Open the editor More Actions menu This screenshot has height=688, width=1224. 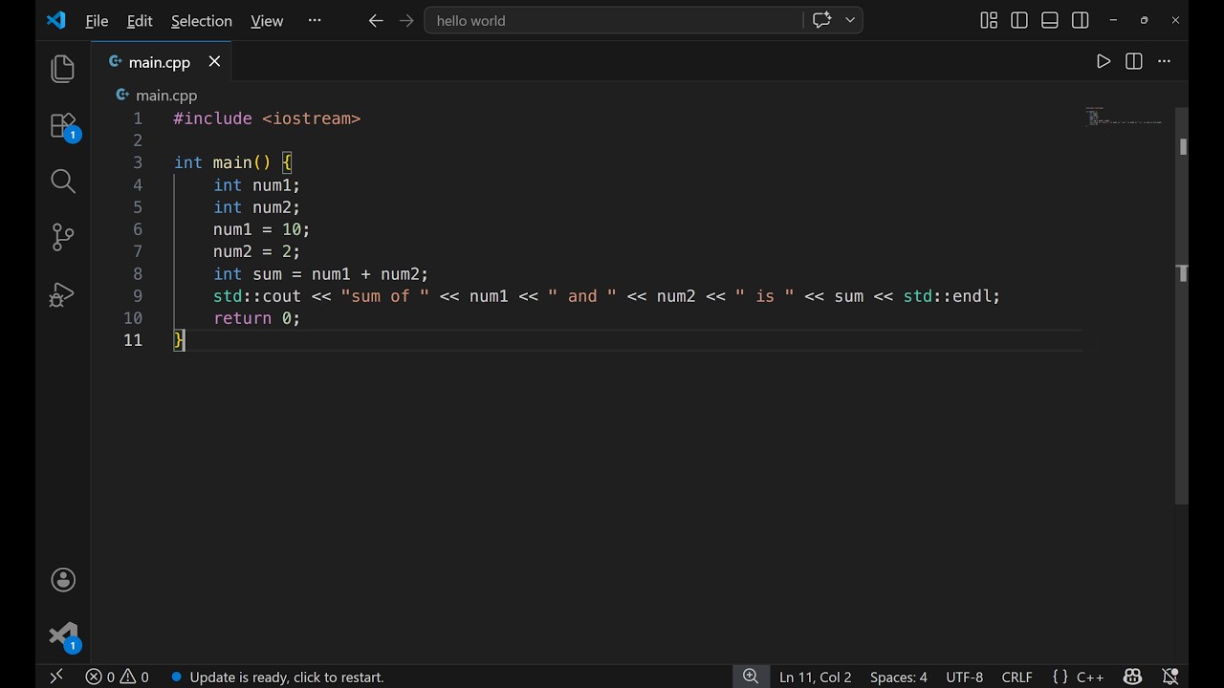(1164, 61)
